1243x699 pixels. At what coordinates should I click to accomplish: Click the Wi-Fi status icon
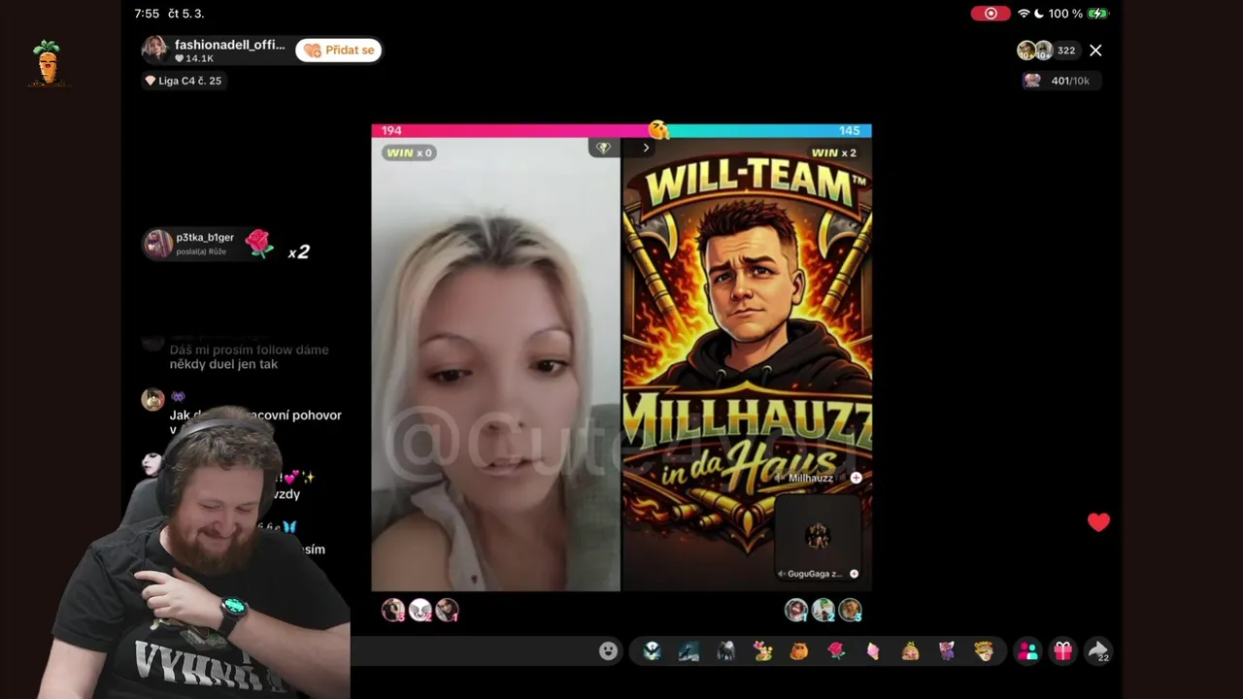(1024, 14)
